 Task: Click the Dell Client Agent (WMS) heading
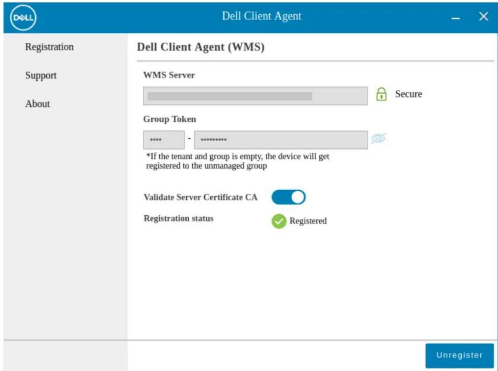200,47
